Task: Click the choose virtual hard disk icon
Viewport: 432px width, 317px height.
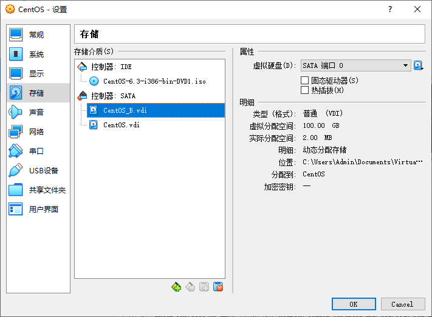Action: pyautogui.click(x=418, y=65)
